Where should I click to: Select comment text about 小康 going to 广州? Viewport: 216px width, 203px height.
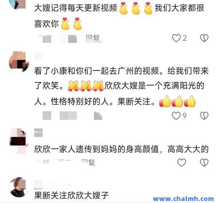coord(121,86)
